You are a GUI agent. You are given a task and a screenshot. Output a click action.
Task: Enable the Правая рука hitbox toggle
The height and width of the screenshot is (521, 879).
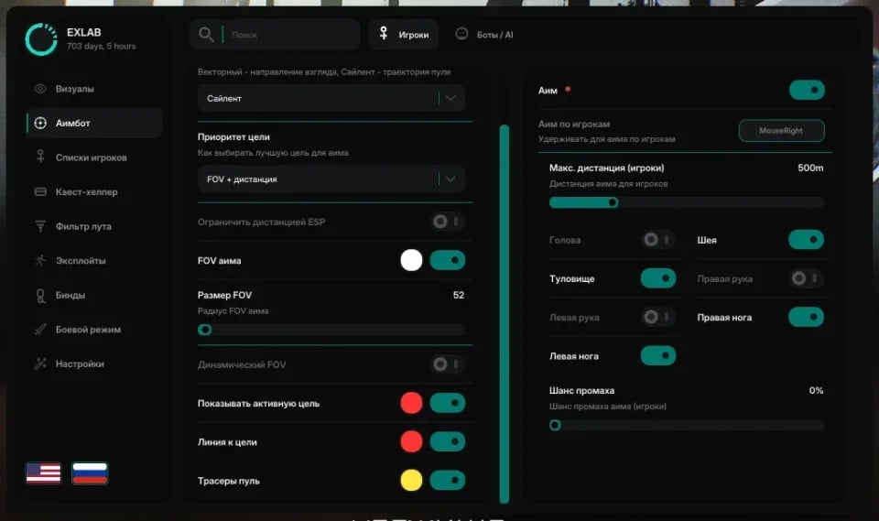[807, 278]
